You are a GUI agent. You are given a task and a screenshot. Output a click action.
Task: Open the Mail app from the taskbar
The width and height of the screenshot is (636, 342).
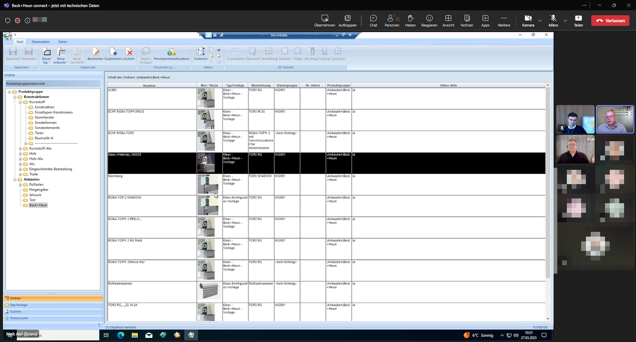[x=149, y=335]
